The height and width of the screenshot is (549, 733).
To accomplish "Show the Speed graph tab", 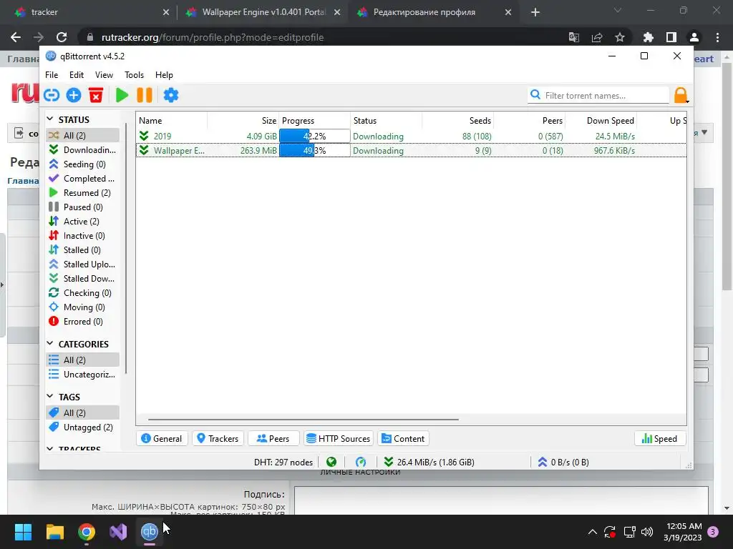I will 659,438.
